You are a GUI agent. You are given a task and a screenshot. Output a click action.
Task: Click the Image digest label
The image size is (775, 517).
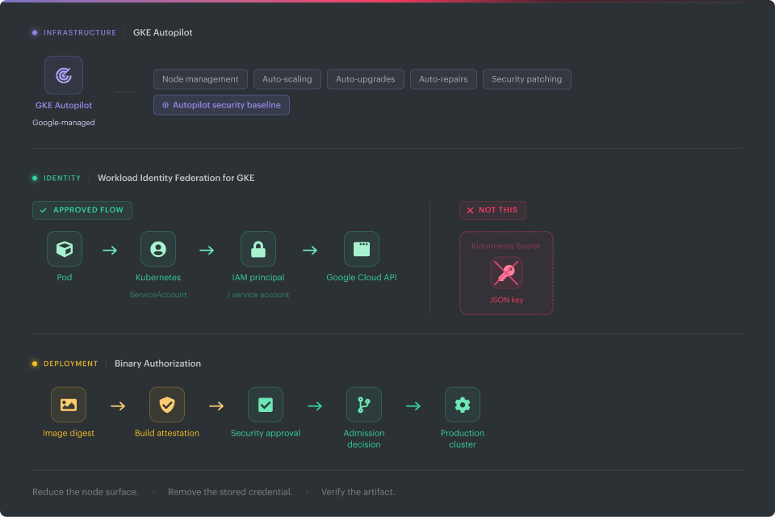click(x=68, y=433)
